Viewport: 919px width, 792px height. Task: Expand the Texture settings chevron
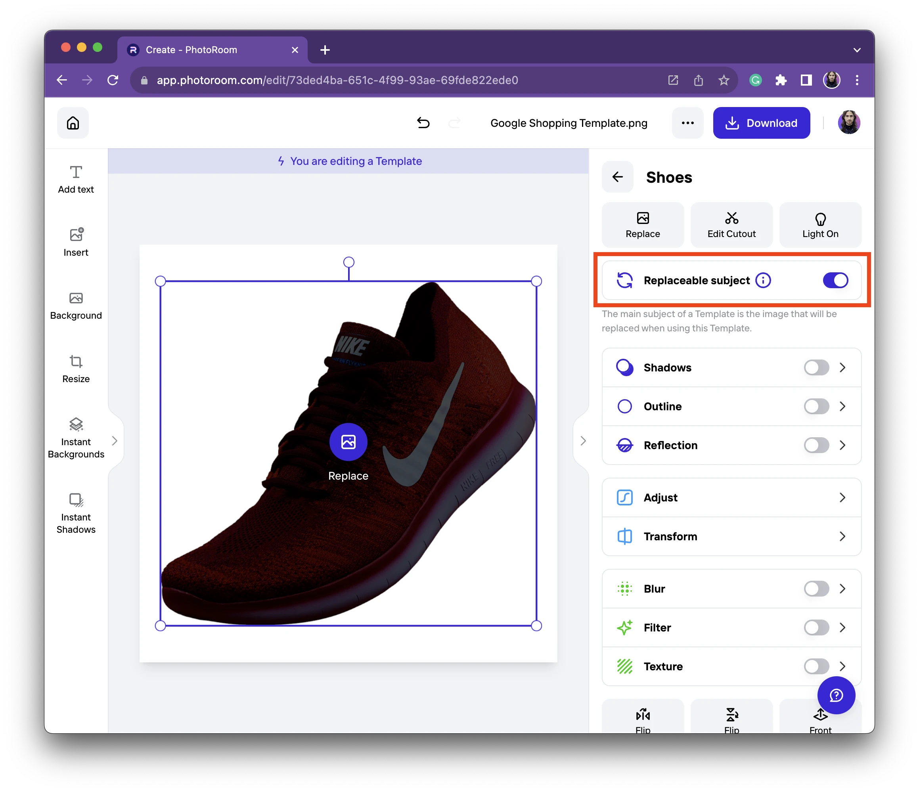[842, 666]
